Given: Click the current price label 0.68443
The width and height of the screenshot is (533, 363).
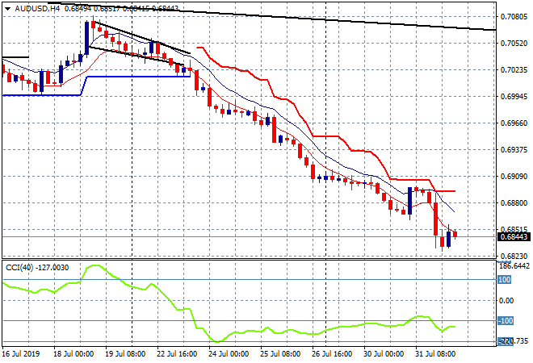Looking at the screenshot, I should click(x=514, y=236).
